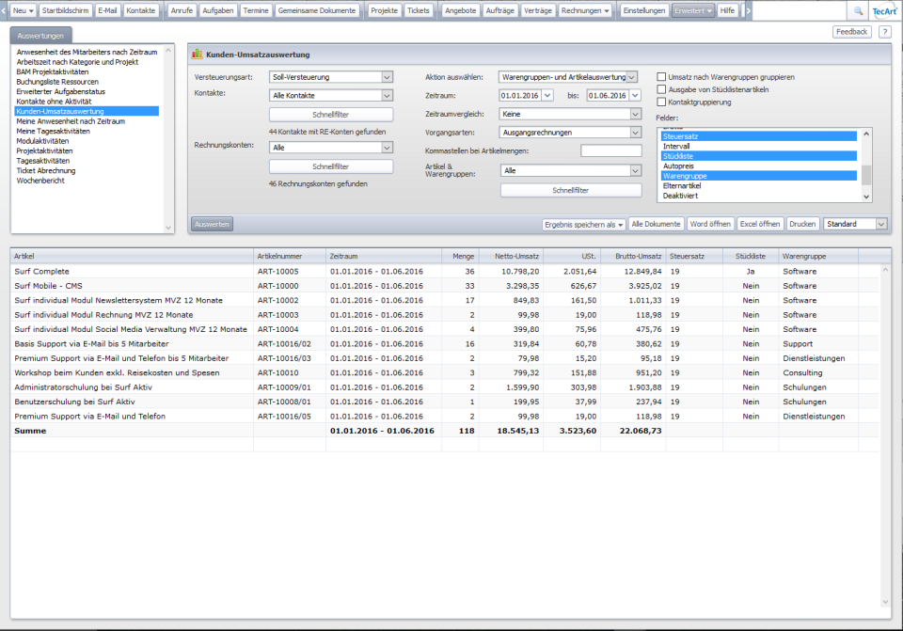The height and width of the screenshot is (631, 903).
Task: Check Ausgabe von Stücklistenartikeln
Action: coord(662,89)
